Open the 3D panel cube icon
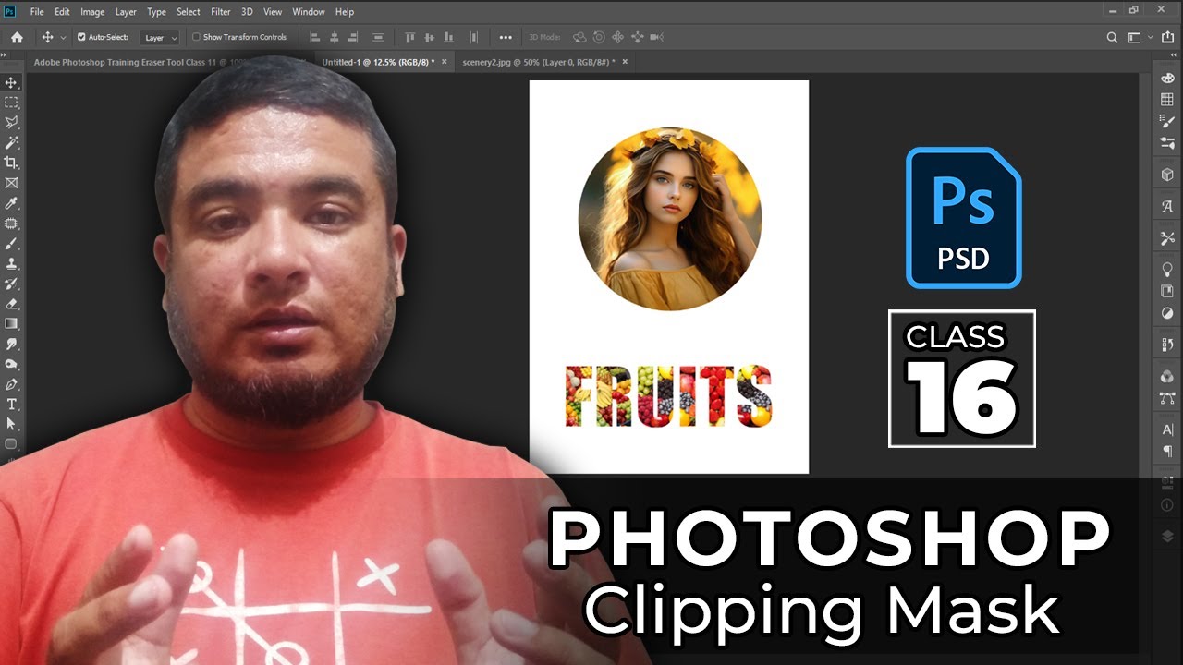Viewport: 1183px width, 665px height. [1167, 175]
